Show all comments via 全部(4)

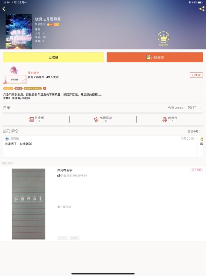194,131
